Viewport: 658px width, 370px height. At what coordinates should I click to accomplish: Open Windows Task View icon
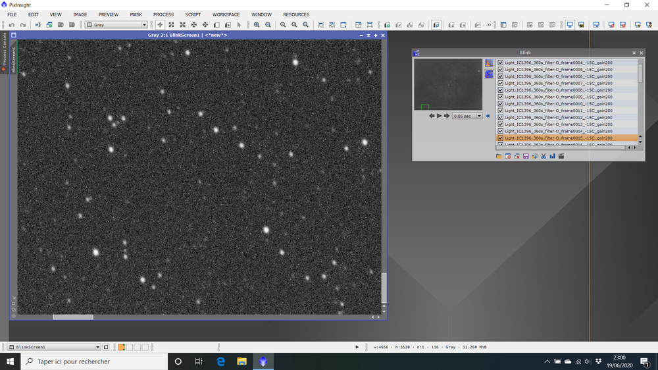point(199,361)
